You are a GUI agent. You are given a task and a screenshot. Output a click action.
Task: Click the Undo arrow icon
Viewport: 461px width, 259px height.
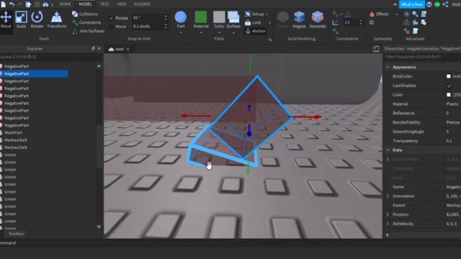coord(12,4)
